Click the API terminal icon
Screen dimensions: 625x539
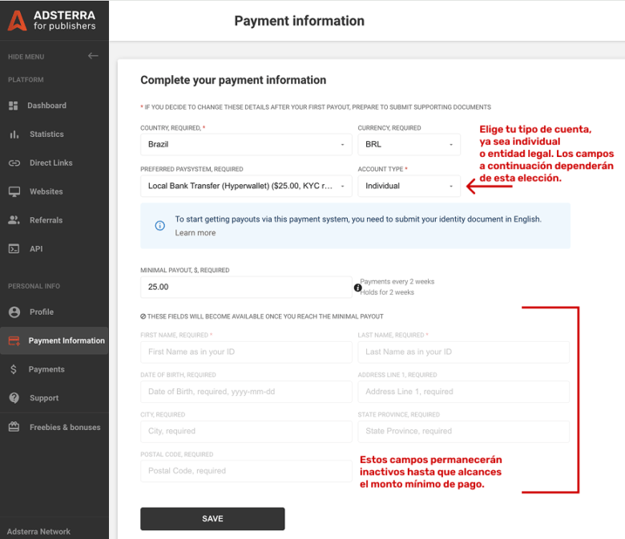click(14, 249)
